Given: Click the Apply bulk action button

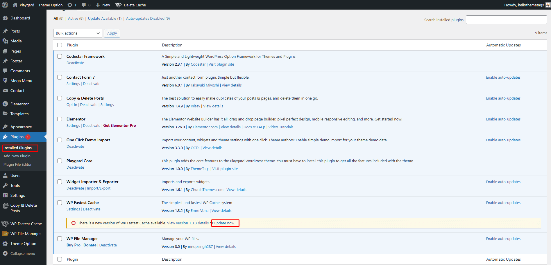Looking at the screenshot, I should [x=112, y=33].
